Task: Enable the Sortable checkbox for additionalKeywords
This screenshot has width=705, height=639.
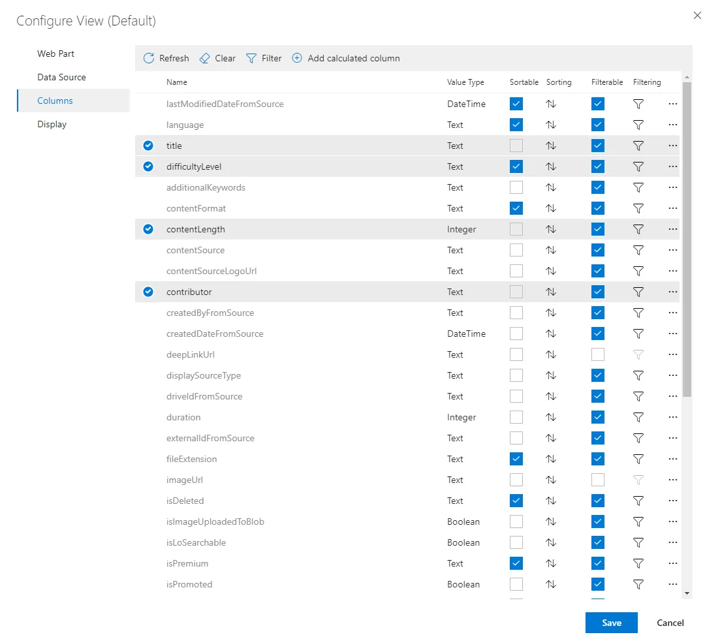Action: [516, 187]
